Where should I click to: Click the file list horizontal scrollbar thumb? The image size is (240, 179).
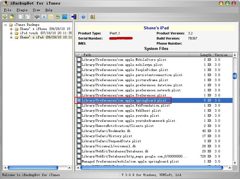click(152, 168)
